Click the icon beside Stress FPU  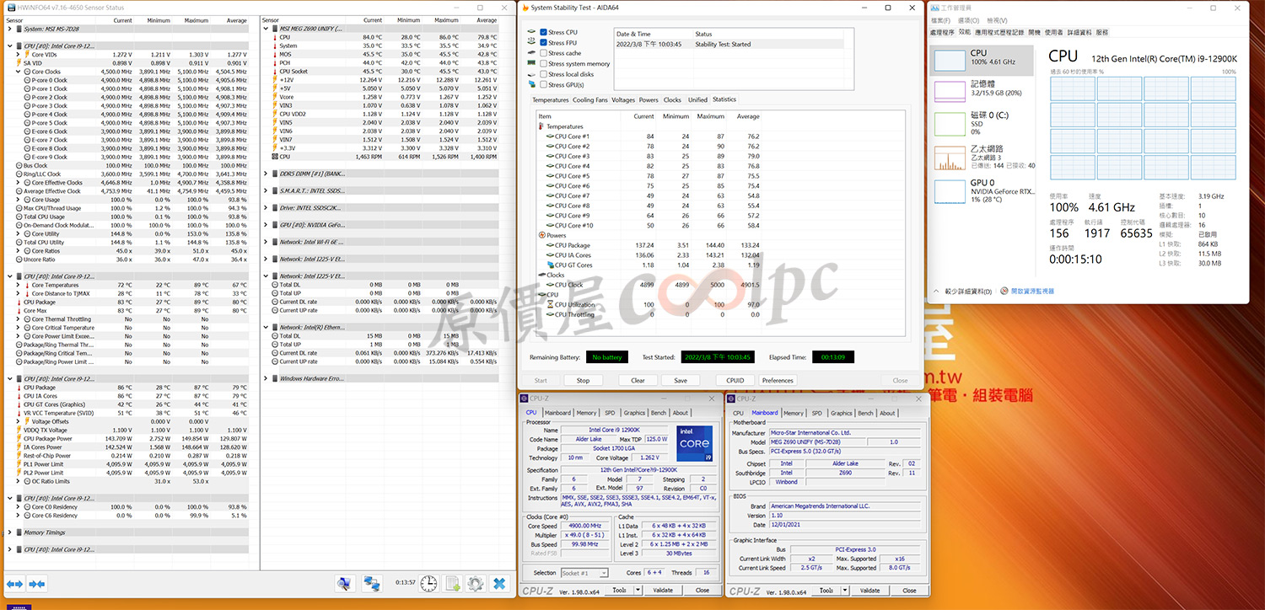click(531, 43)
